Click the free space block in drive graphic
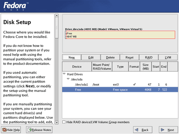 [121, 35]
